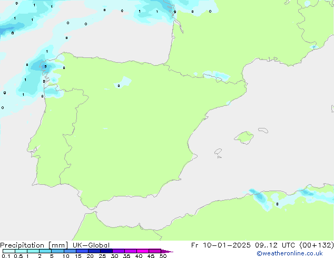Click the island of Mallorca on the map
Viewport: 334px width, 258px height.
pos(244,137)
